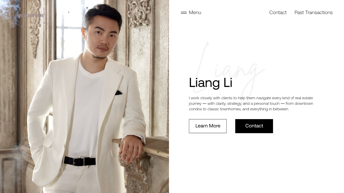The image size is (344, 193).
Task: Click the black pocket square in portrait
Action: (119, 93)
